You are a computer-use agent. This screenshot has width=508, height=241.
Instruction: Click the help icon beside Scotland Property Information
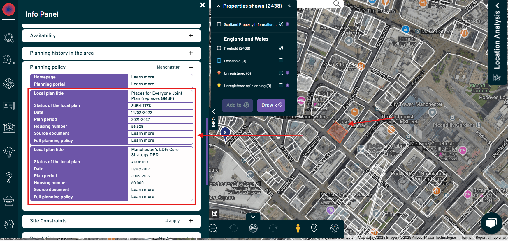tap(287, 24)
